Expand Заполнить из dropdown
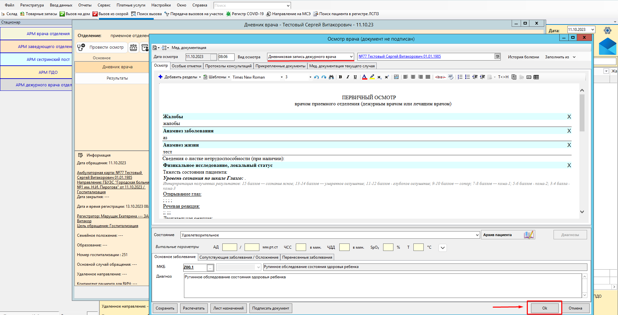The width and height of the screenshot is (618, 315). coord(574,57)
